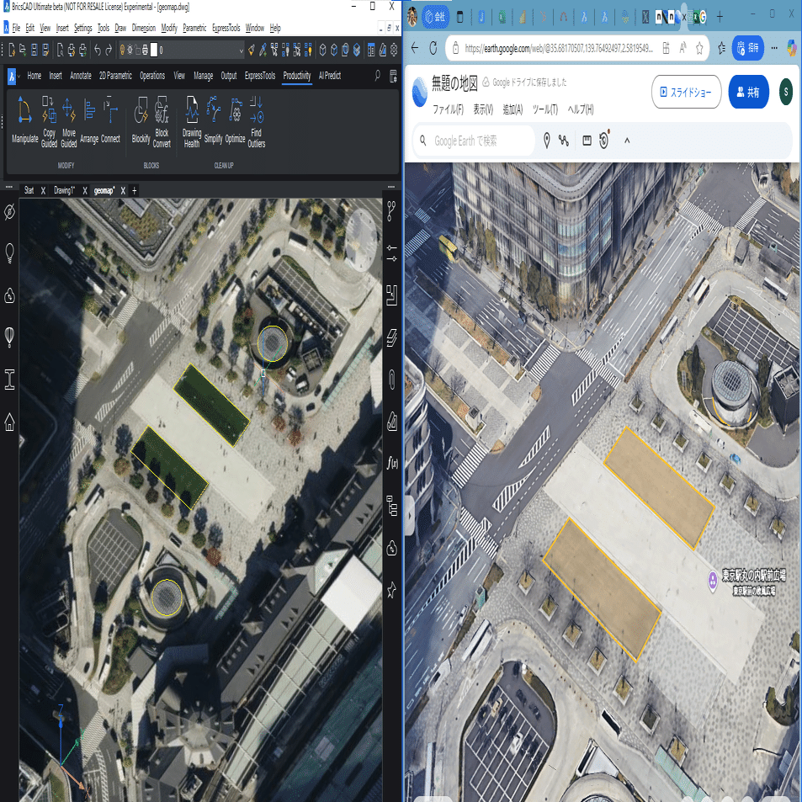This screenshot has height=802, width=802.
Task: Run Drawing Health
Action: click(x=191, y=118)
